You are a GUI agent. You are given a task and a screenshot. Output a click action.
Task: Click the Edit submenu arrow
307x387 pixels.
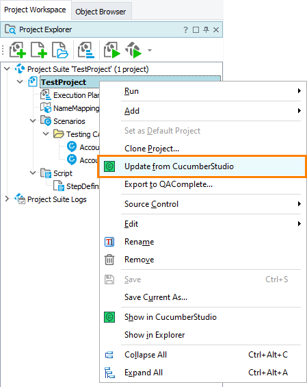pos(299,223)
